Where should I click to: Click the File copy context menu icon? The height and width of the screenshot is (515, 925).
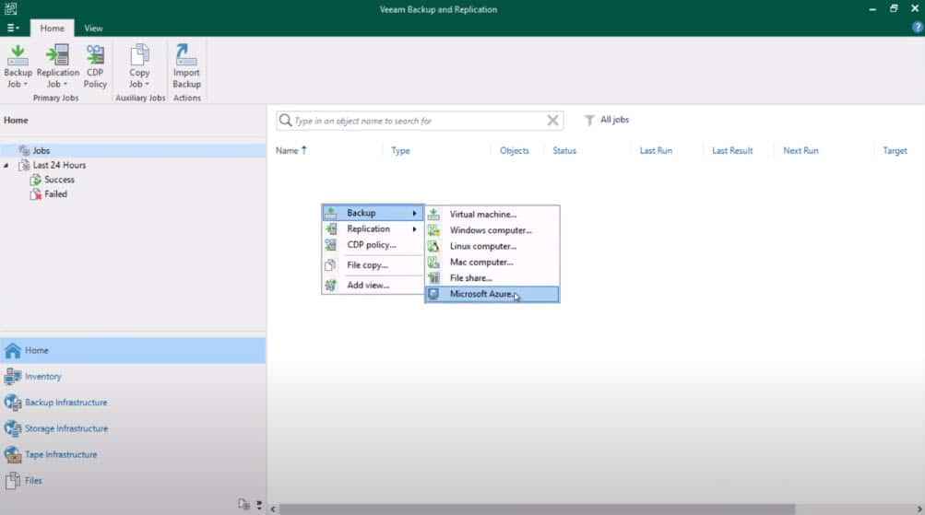[x=330, y=265]
